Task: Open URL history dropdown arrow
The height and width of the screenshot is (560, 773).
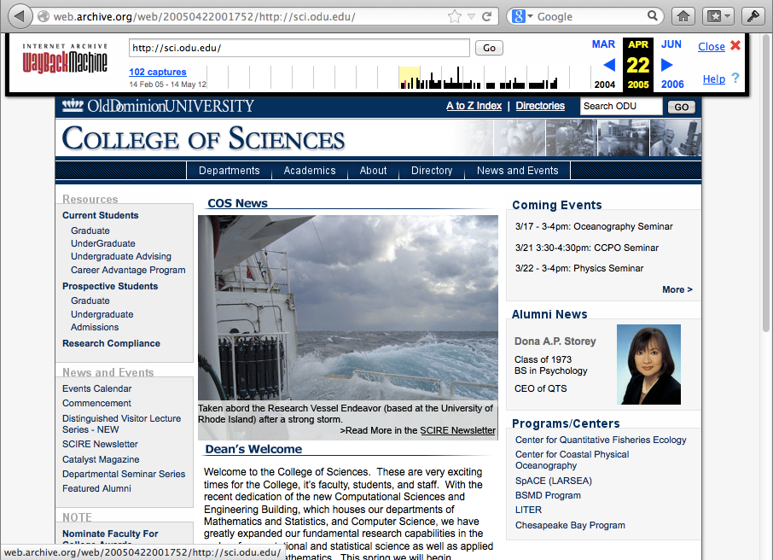Action: point(471,17)
